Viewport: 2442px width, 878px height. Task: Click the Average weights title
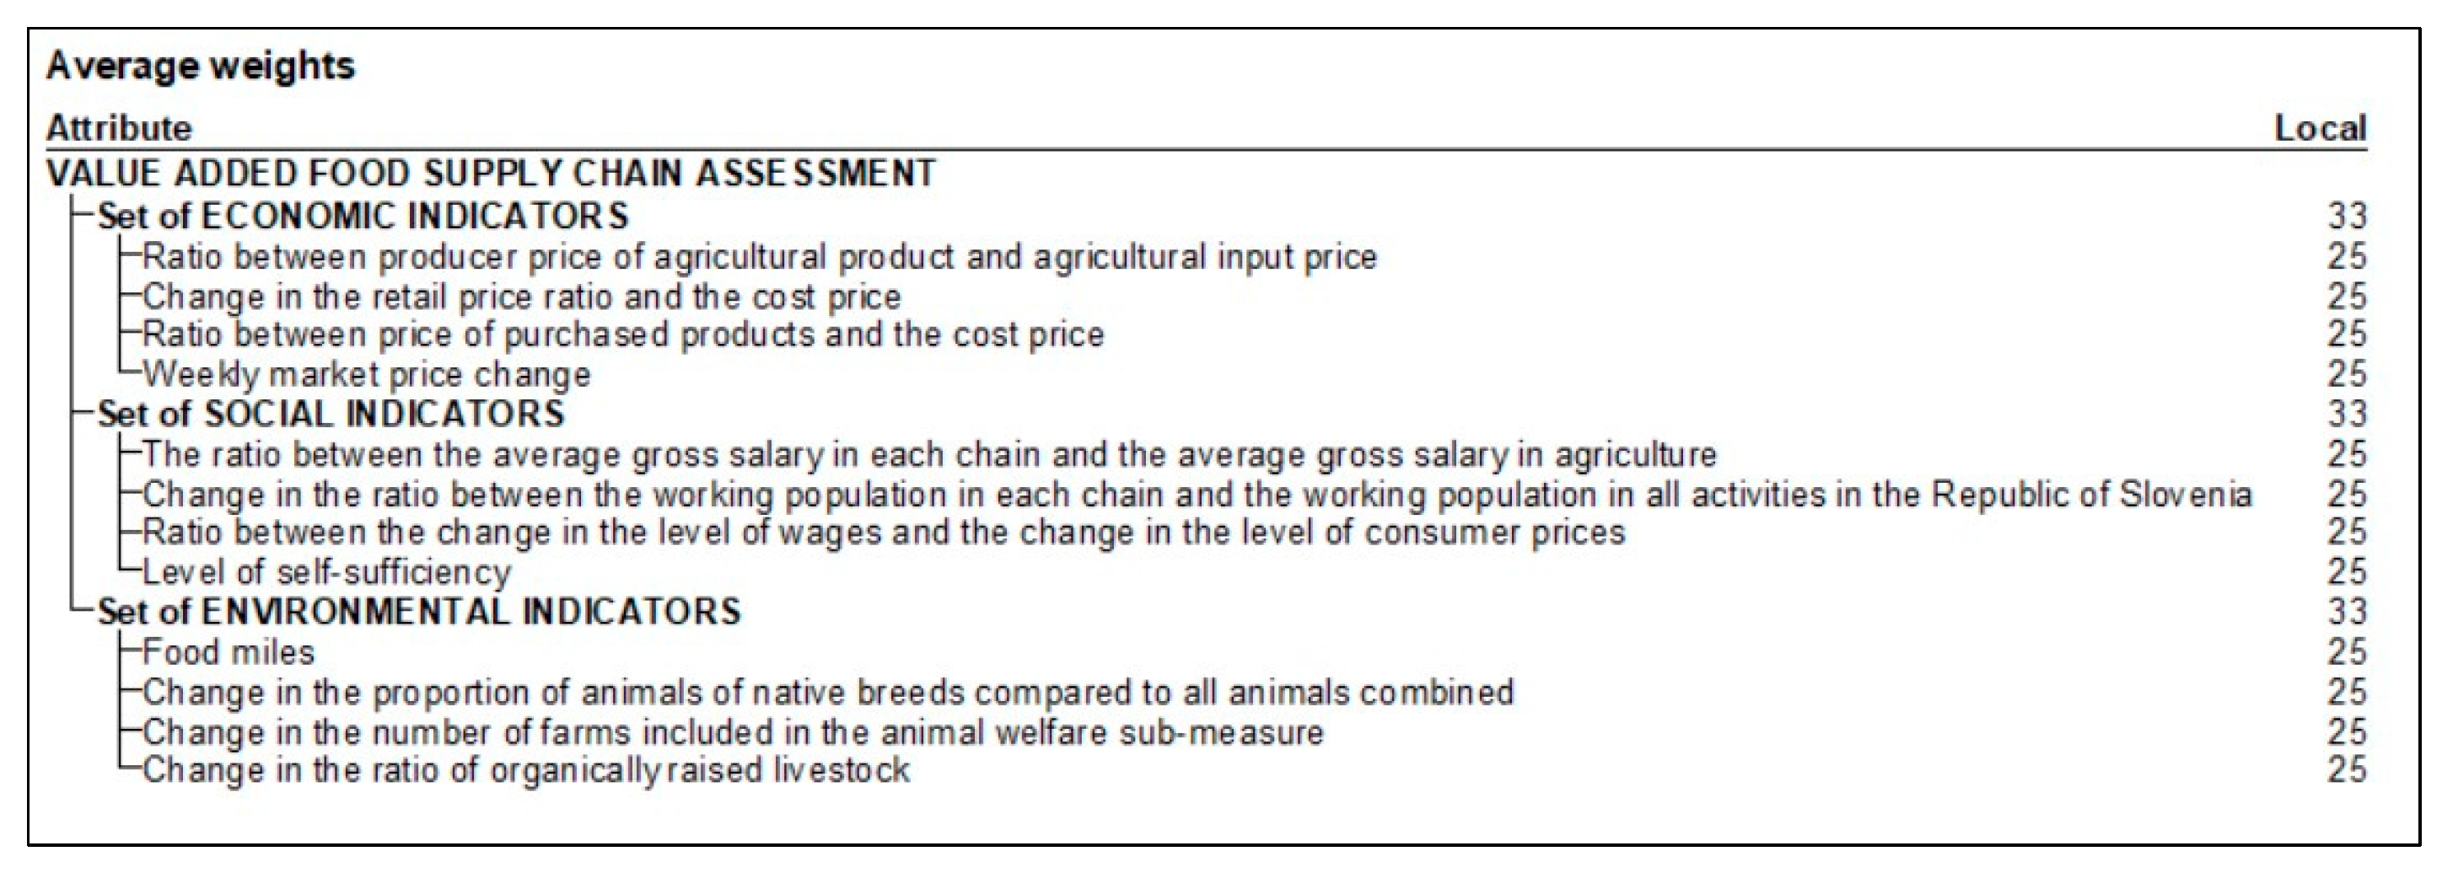tap(200, 66)
